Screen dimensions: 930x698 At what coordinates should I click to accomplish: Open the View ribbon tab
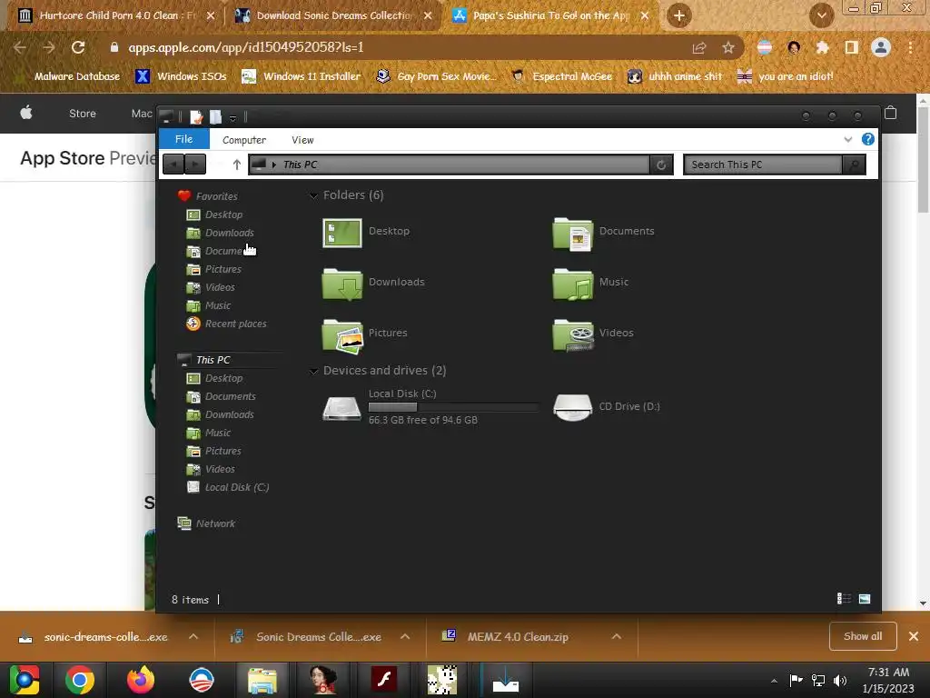click(302, 140)
